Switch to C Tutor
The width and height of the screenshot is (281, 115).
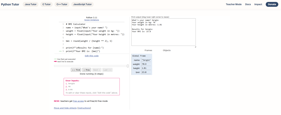pyautogui.click(x=47, y=4)
